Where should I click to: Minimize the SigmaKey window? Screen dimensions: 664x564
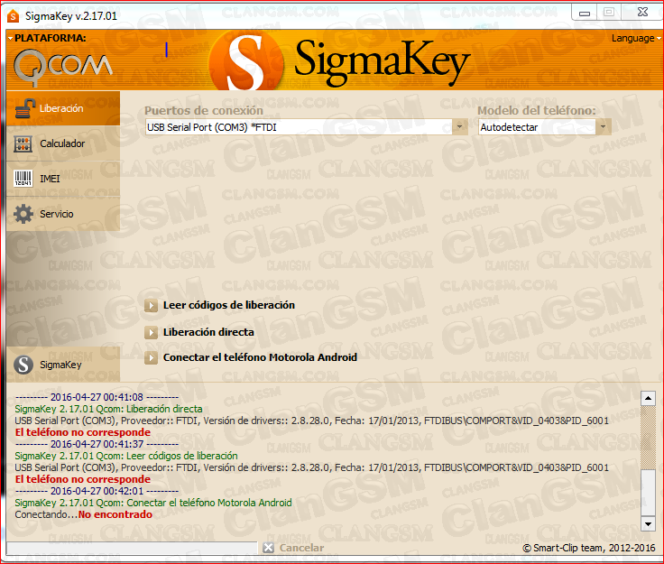click(585, 13)
